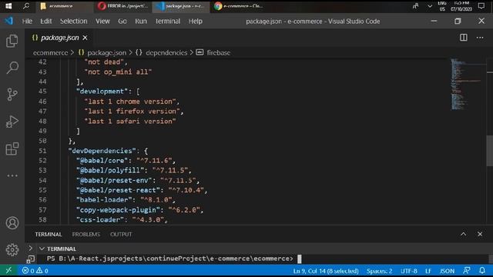Open the View menu
This screenshot has width=493, height=277.
tap(102, 21)
